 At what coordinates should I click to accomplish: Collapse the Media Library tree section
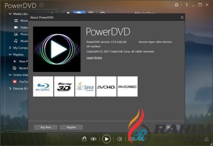pyautogui.click(x=10, y=14)
